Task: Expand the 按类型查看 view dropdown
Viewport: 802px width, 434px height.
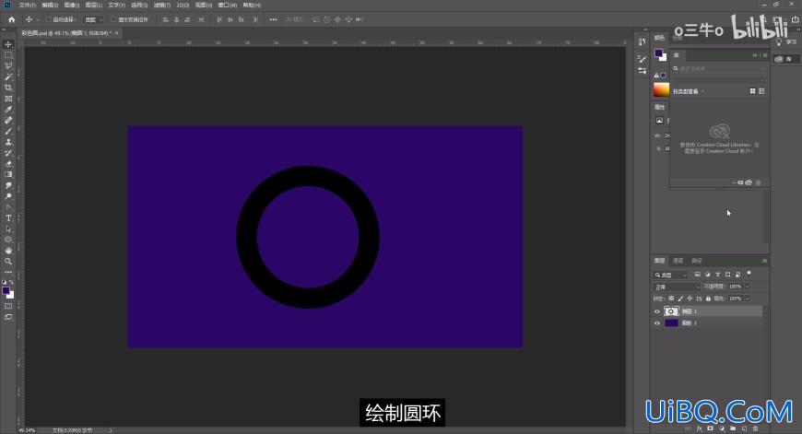Action: point(689,91)
